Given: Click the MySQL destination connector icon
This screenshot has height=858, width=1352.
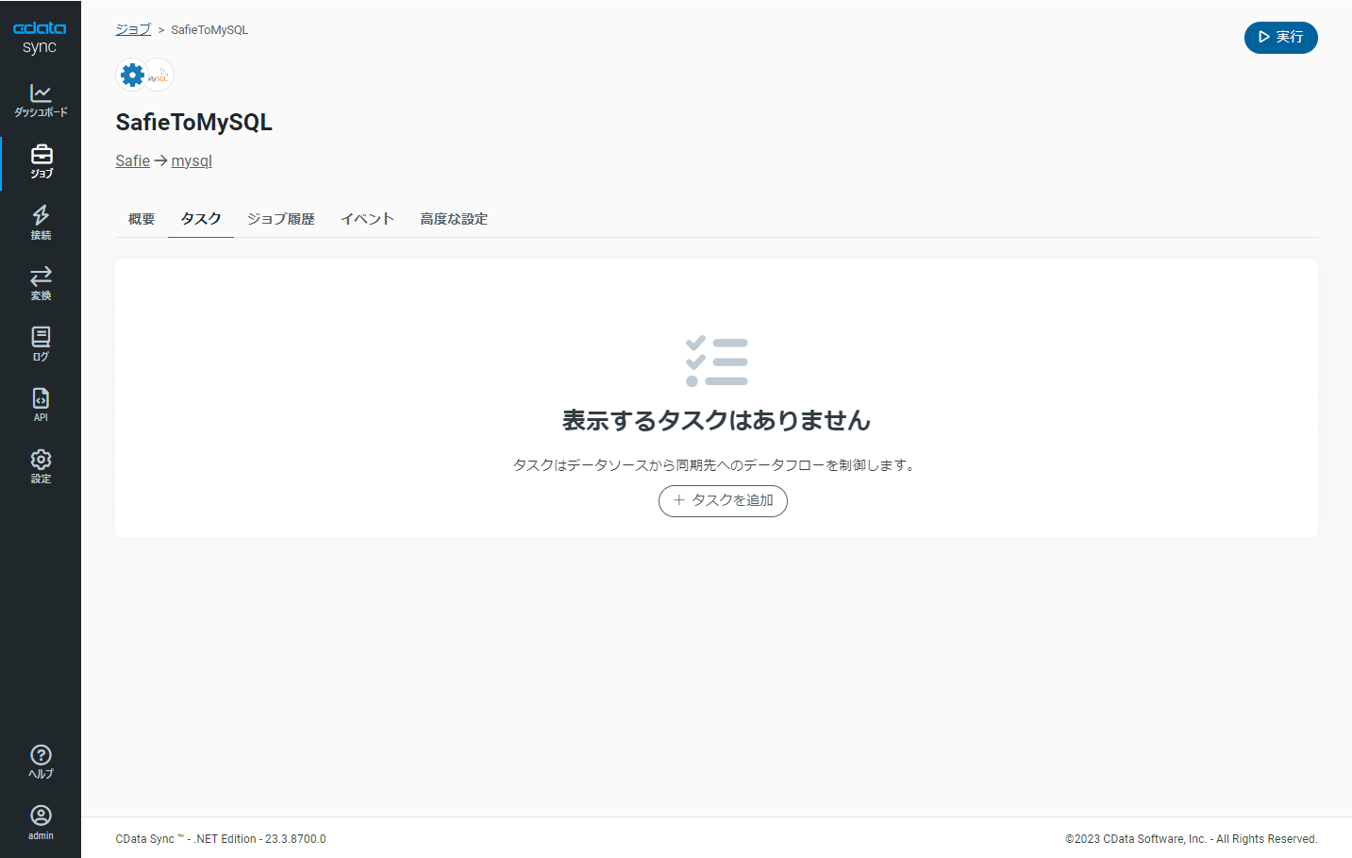Looking at the screenshot, I should pos(160,75).
